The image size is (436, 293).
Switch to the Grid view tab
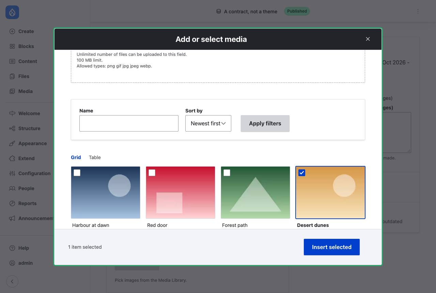pyautogui.click(x=76, y=157)
